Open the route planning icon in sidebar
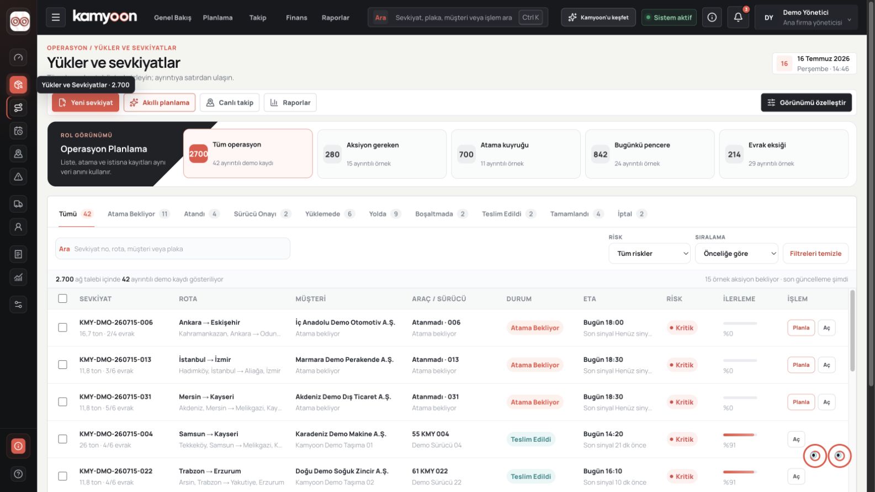Image resolution: width=875 pixels, height=492 pixels. tap(18, 108)
